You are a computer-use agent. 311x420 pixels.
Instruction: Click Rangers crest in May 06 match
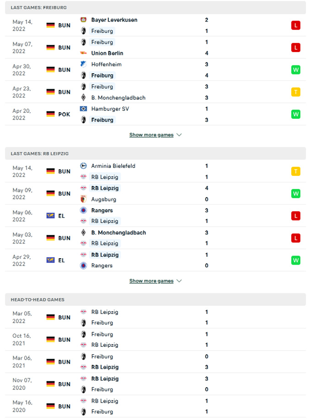(x=83, y=210)
